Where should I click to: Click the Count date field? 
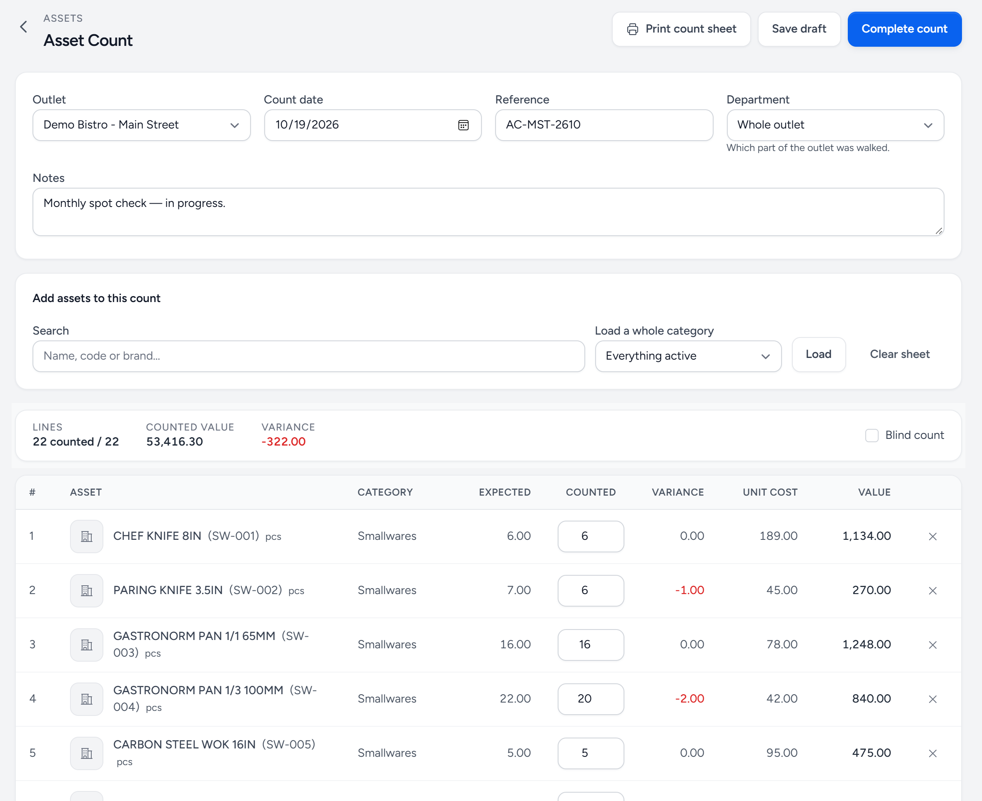pos(373,125)
